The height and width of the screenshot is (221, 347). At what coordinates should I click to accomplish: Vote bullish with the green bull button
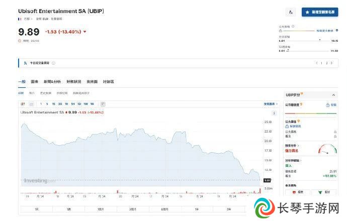coord(324,192)
